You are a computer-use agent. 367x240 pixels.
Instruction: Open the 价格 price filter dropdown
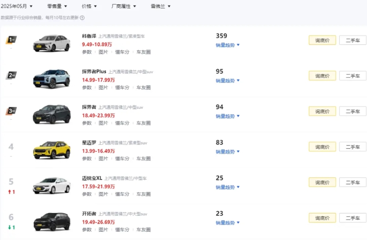coord(89,6)
